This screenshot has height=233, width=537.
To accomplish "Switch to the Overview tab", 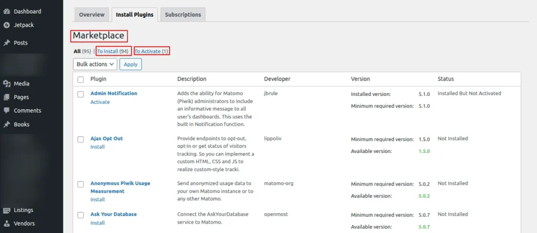I will (92, 15).
